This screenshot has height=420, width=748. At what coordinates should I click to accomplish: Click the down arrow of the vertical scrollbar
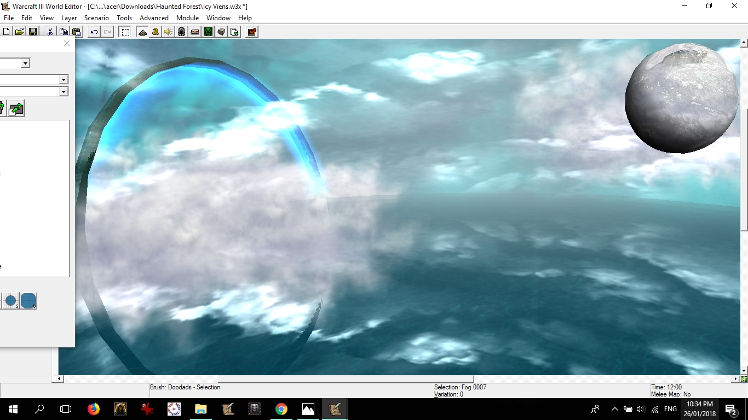tap(744, 371)
